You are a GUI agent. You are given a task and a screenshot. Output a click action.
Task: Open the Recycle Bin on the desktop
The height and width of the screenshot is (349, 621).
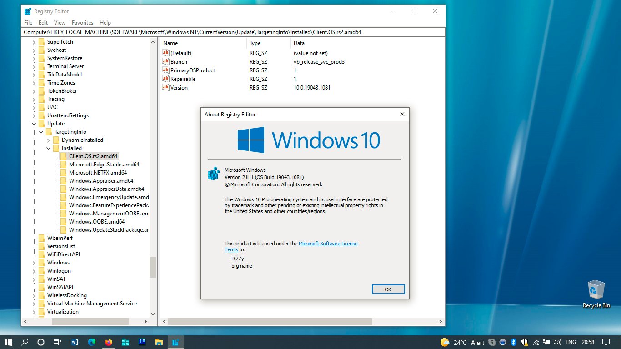click(x=596, y=294)
